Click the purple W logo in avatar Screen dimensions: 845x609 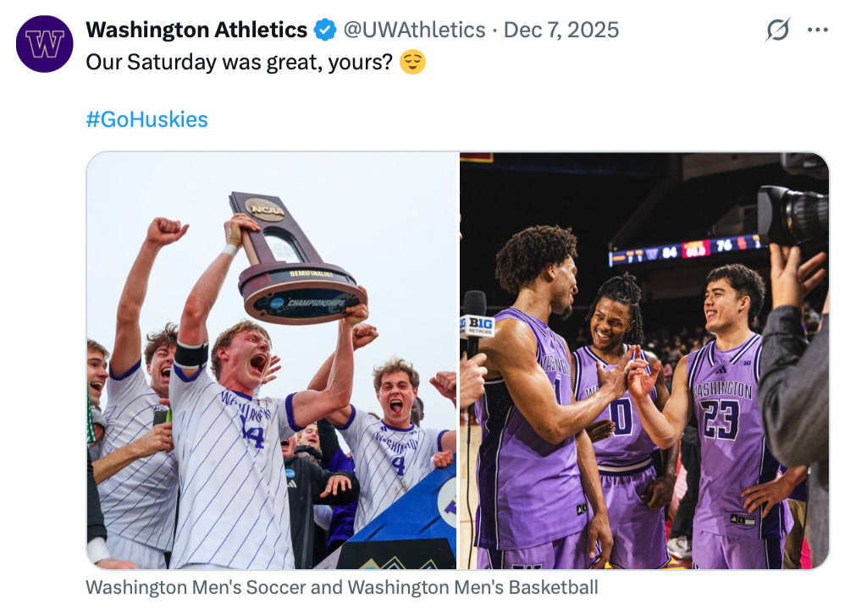pyautogui.click(x=44, y=44)
